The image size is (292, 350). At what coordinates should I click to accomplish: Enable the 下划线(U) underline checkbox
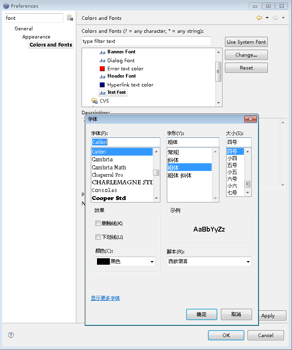point(98,237)
